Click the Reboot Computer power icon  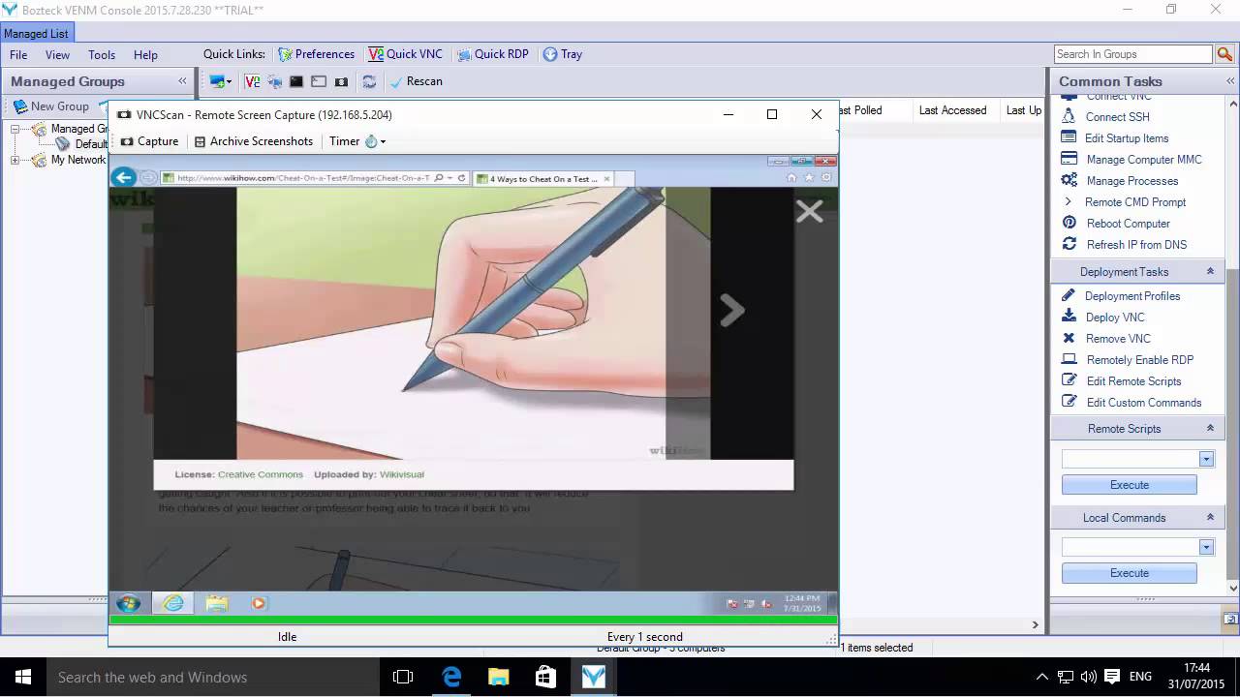coord(1069,223)
